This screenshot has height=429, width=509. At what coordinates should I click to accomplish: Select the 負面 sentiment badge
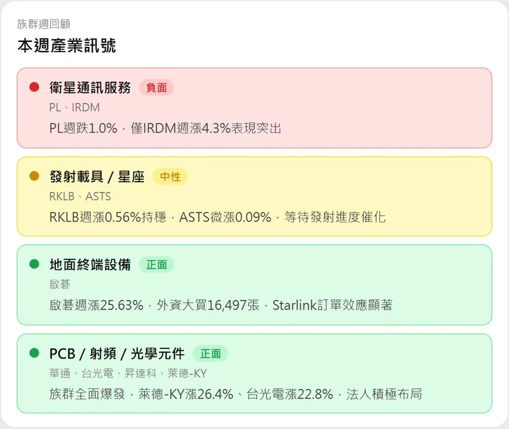point(157,88)
